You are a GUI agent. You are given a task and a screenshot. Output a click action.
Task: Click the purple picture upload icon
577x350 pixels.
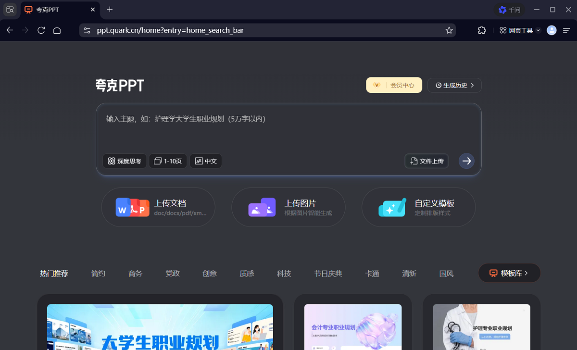[262, 207]
